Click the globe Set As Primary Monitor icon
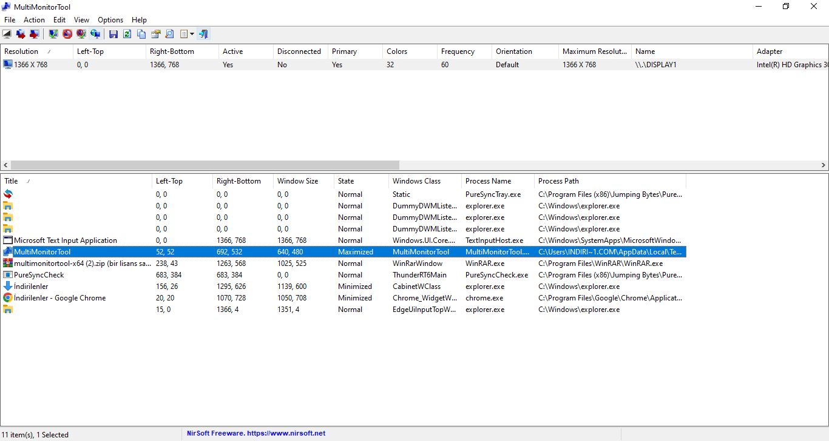The width and height of the screenshot is (829, 441). tap(95, 34)
